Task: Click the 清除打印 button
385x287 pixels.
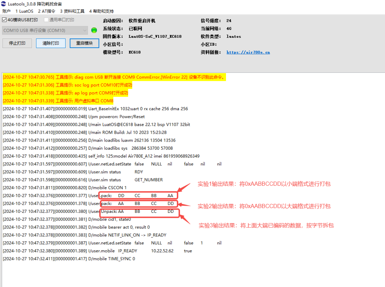Action: click(51, 43)
